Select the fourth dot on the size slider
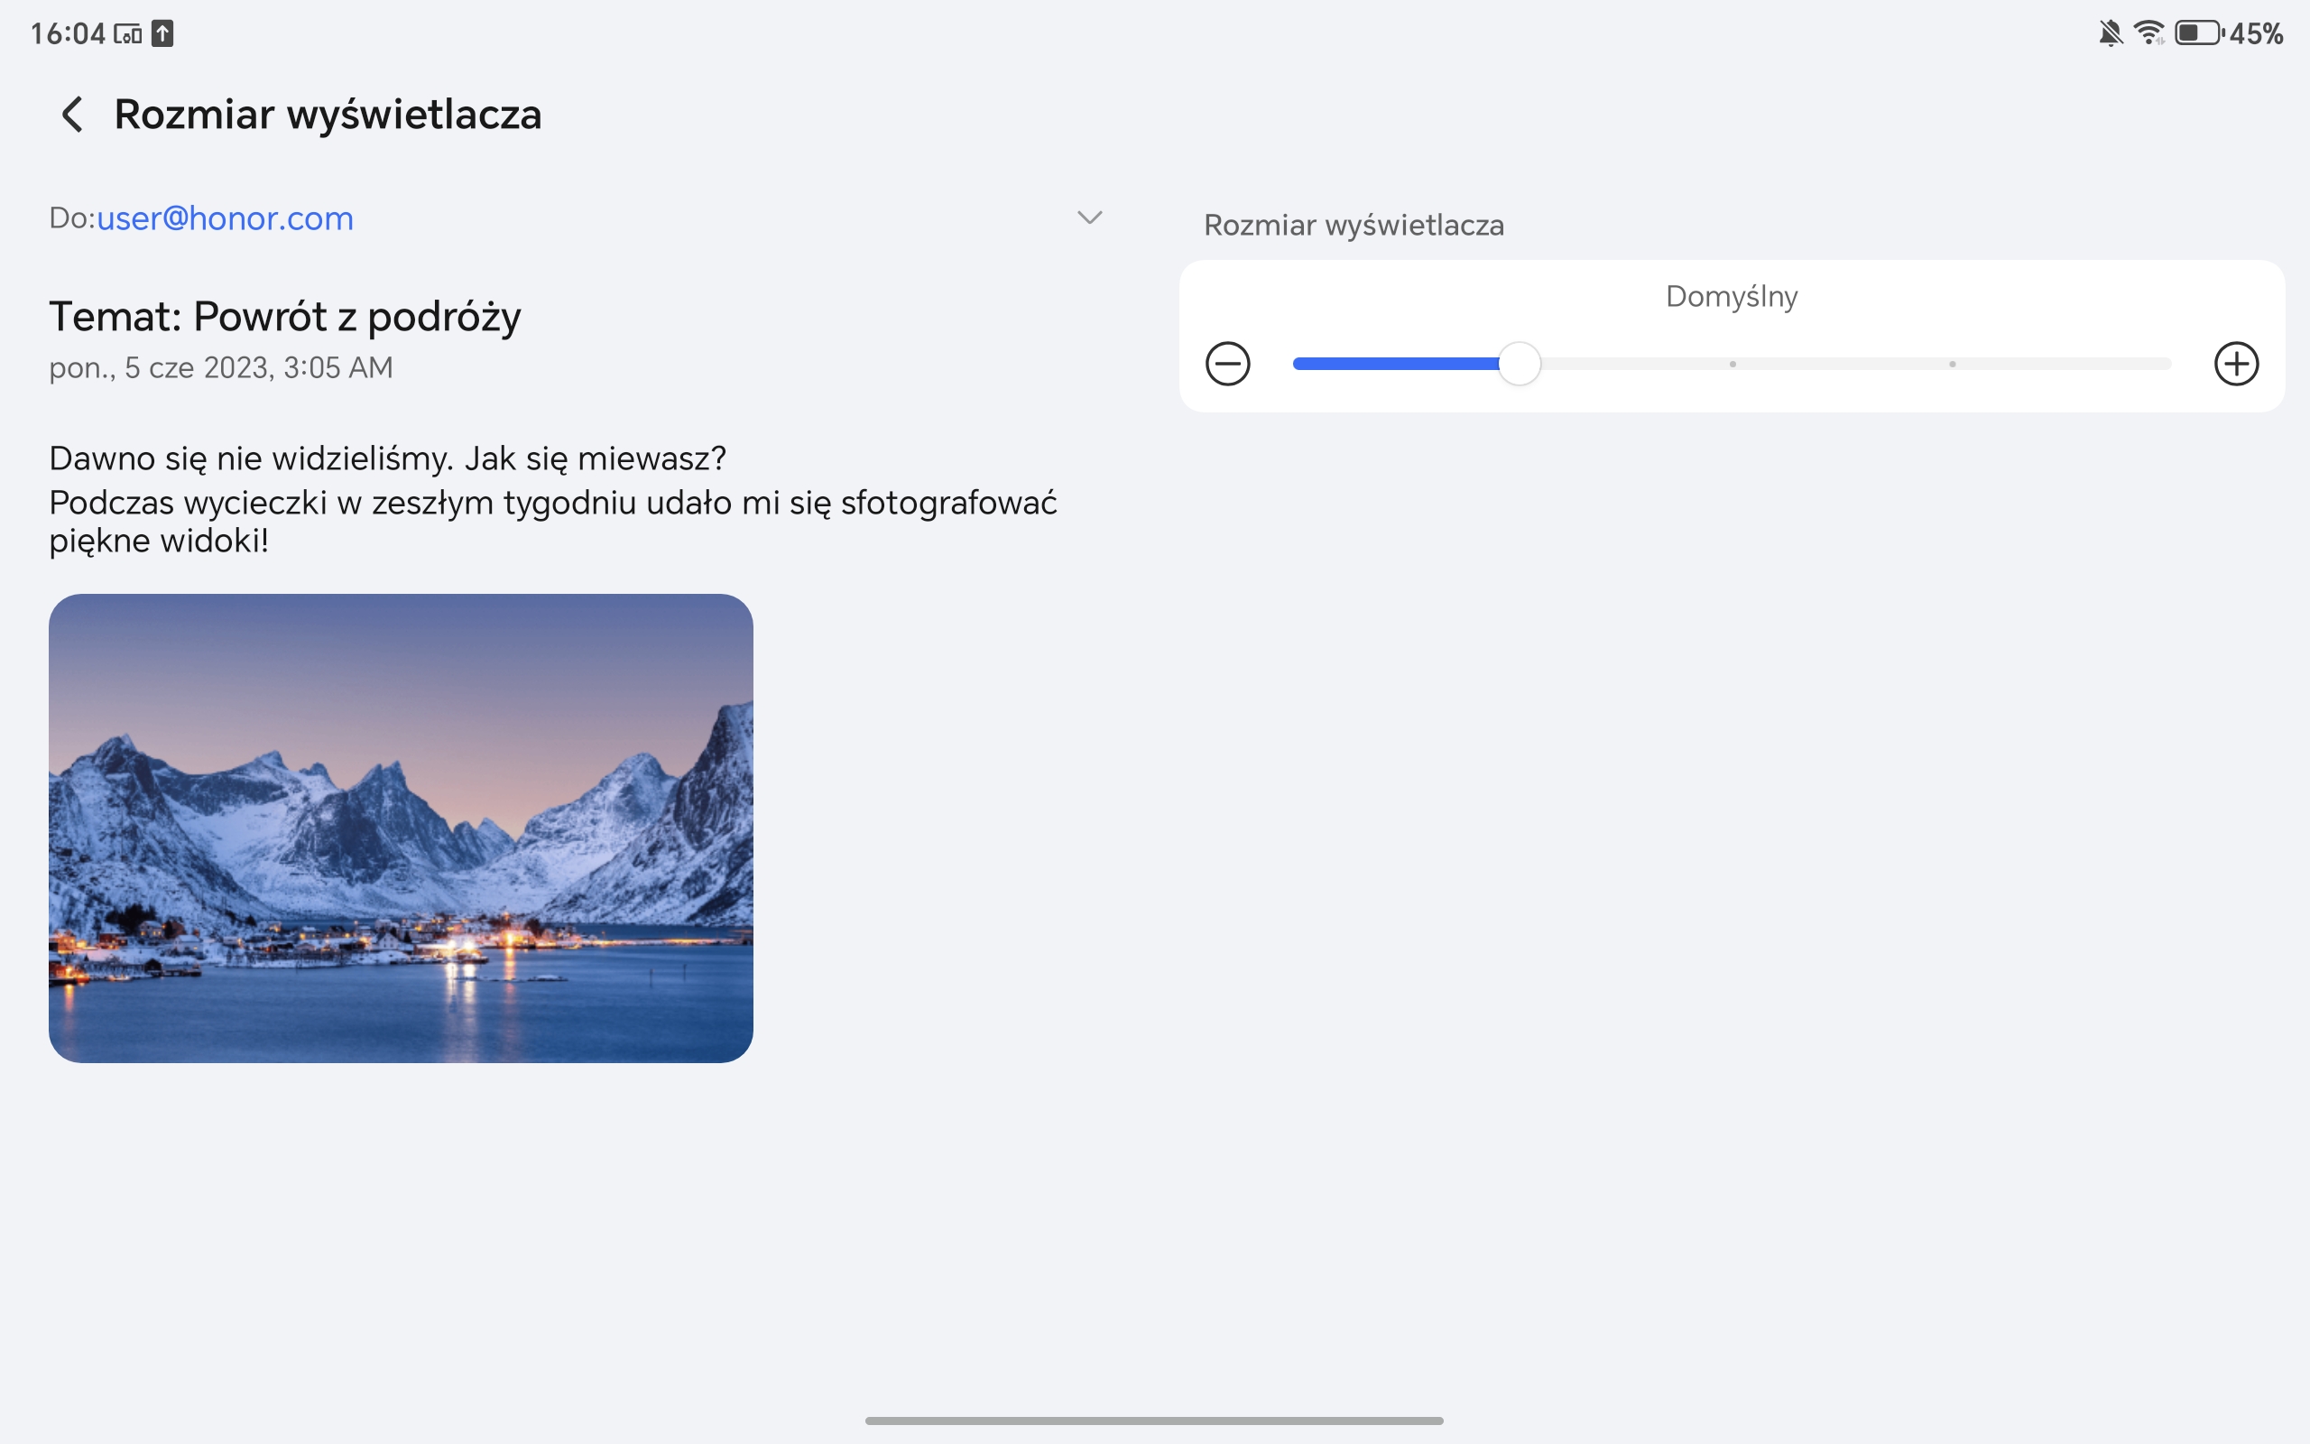The width and height of the screenshot is (2310, 1444). point(1952,364)
